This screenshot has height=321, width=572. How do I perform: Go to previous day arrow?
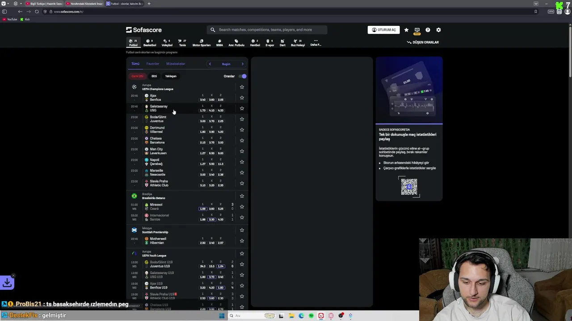coord(210,64)
